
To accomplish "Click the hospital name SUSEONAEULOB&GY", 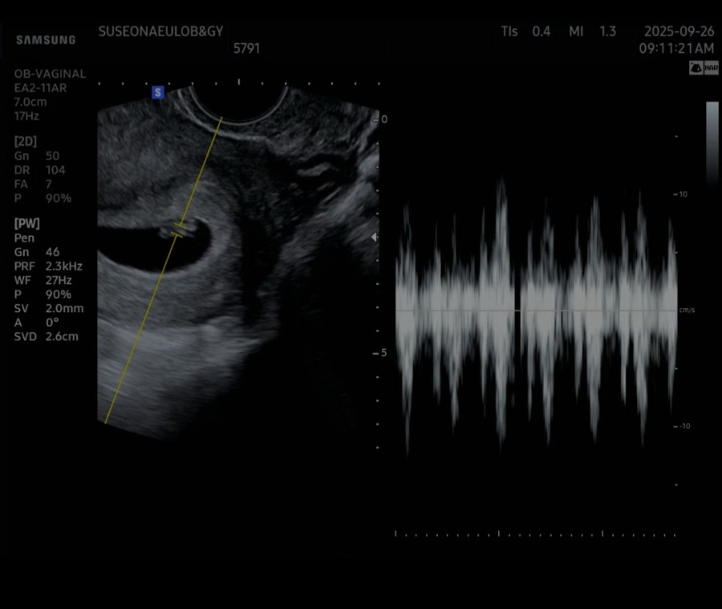I will (160, 31).
